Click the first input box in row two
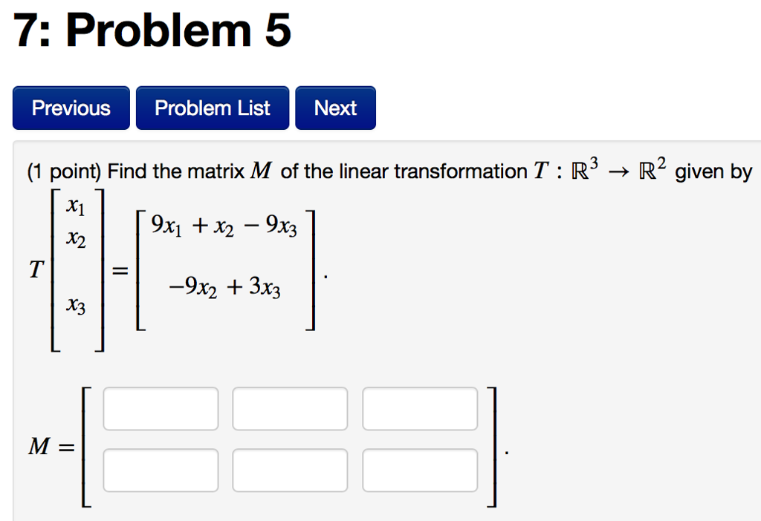761x521 pixels. pyautogui.click(x=161, y=469)
